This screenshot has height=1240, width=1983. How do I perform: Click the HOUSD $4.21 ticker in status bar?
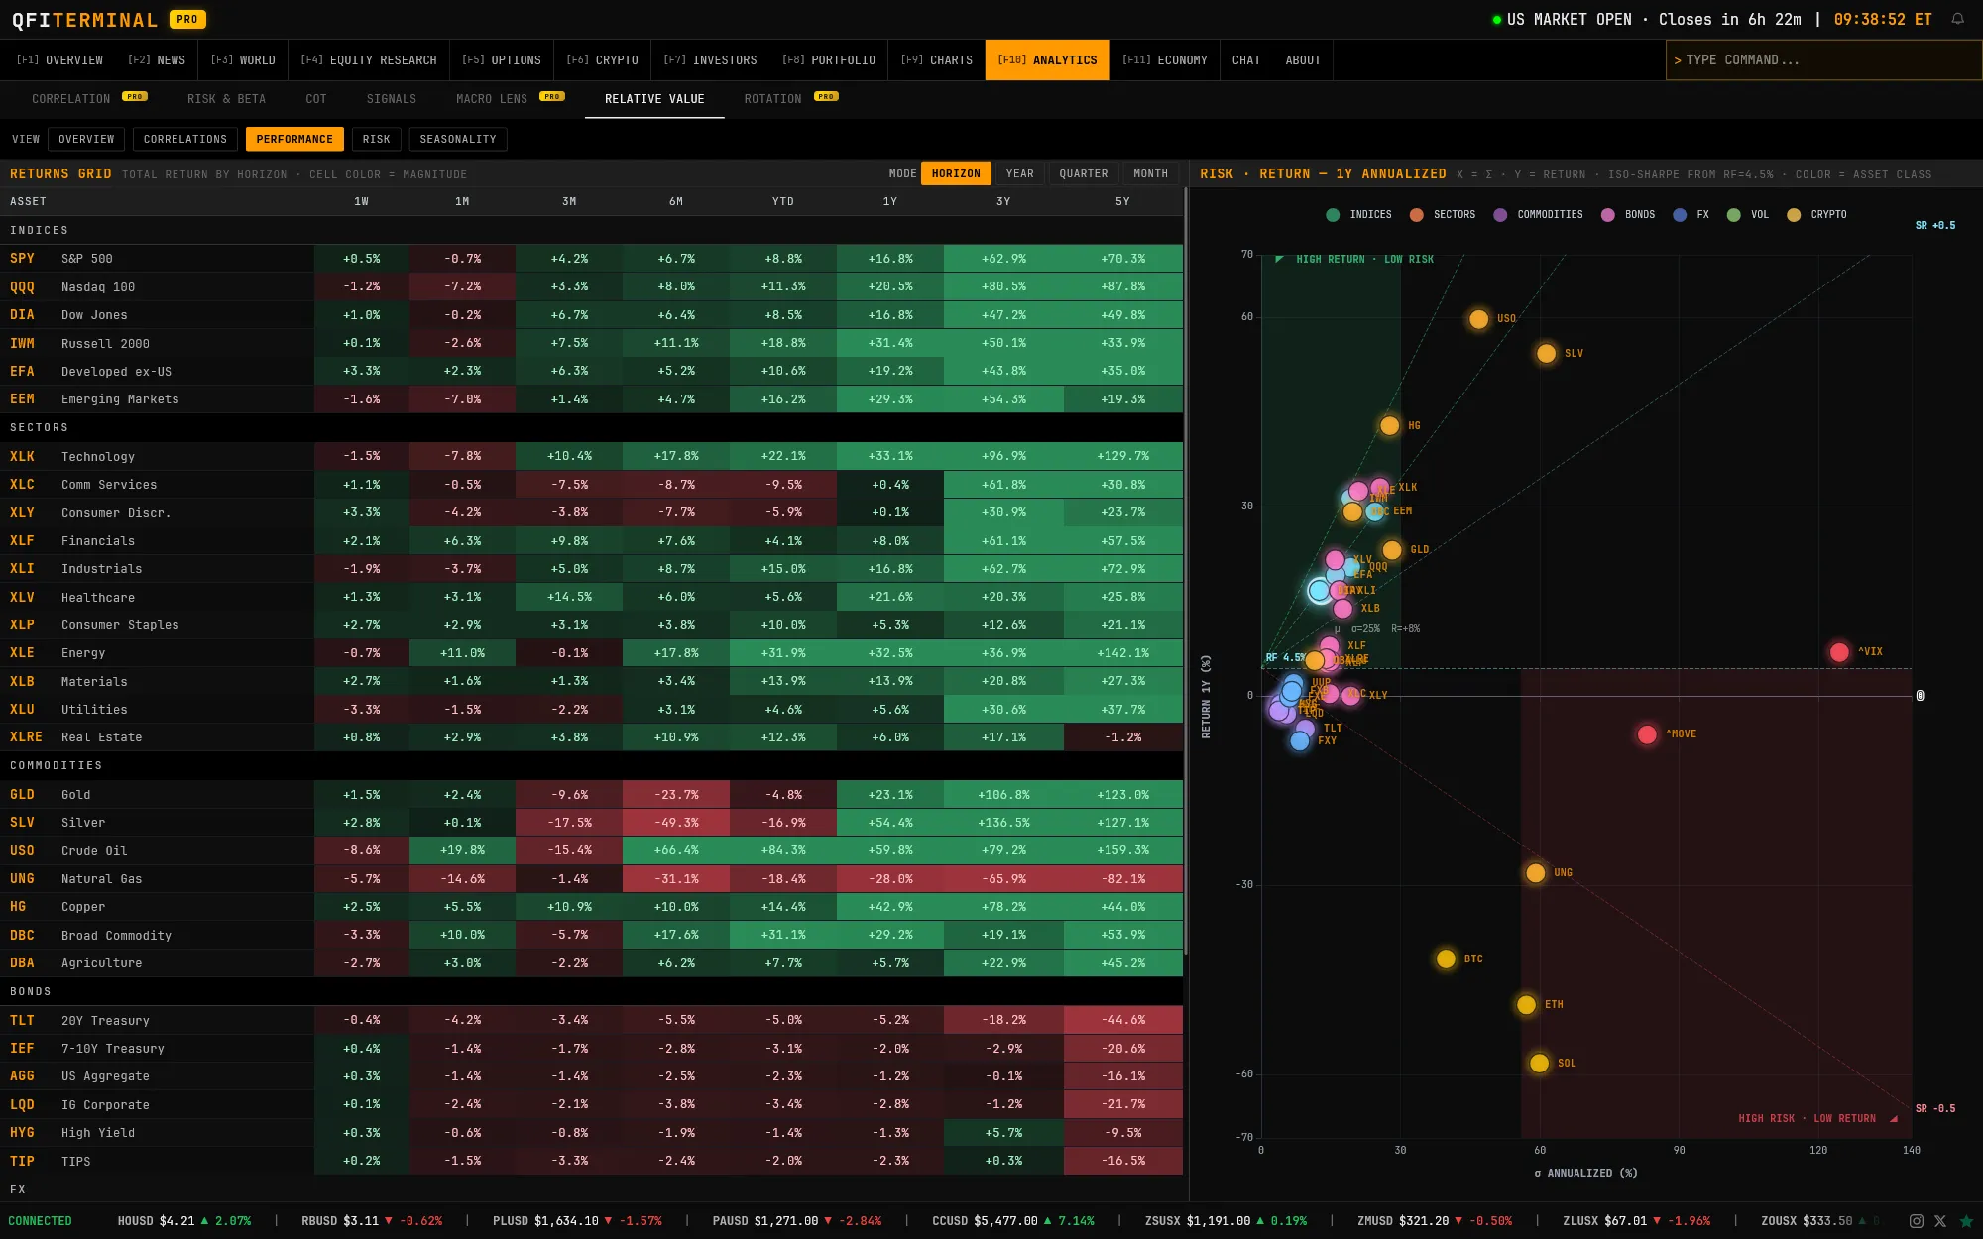pyautogui.click(x=184, y=1221)
